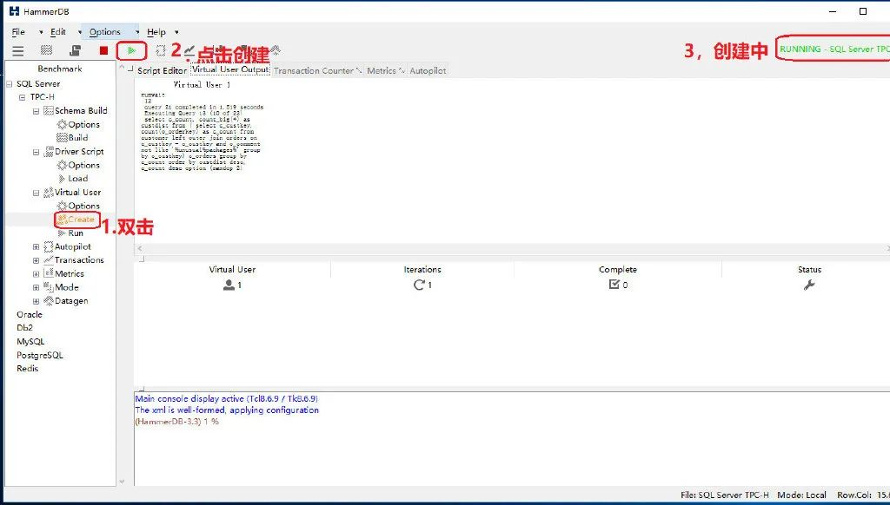Click the Load Driver Script toolbar icon
This screenshot has height=505, width=890.
click(x=75, y=50)
